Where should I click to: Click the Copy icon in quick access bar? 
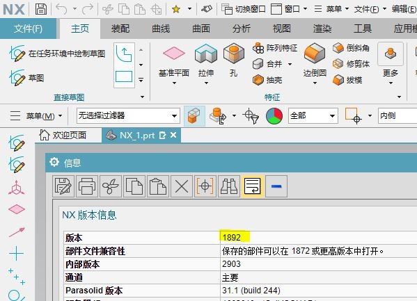(x=124, y=9)
